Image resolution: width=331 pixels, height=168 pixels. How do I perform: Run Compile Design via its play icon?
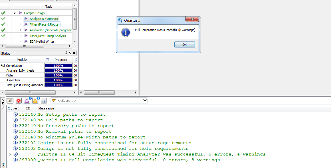click(20, 13)
